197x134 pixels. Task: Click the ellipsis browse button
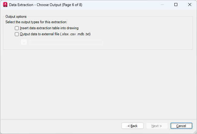(24, 42)
